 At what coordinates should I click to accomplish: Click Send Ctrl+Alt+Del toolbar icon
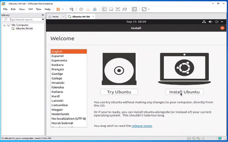point(72,9)
